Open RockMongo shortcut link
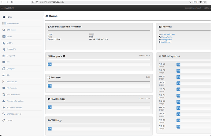This screenshot has height=136, width=211. pos(166,42)
